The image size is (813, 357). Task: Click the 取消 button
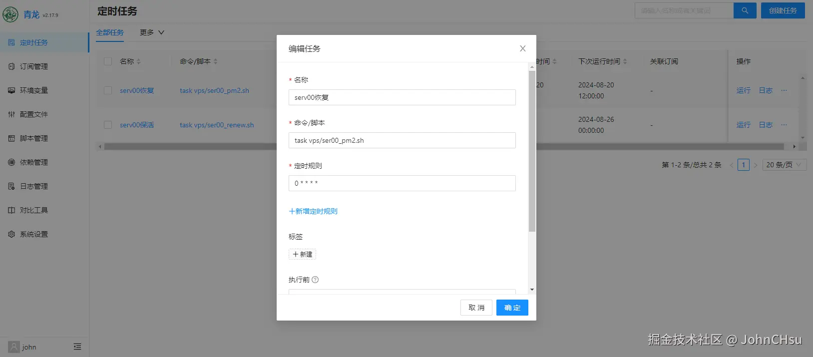pos(476,308)
